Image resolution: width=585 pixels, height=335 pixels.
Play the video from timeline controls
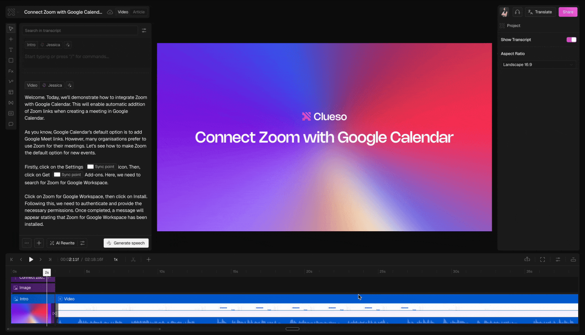click(31, 260)
